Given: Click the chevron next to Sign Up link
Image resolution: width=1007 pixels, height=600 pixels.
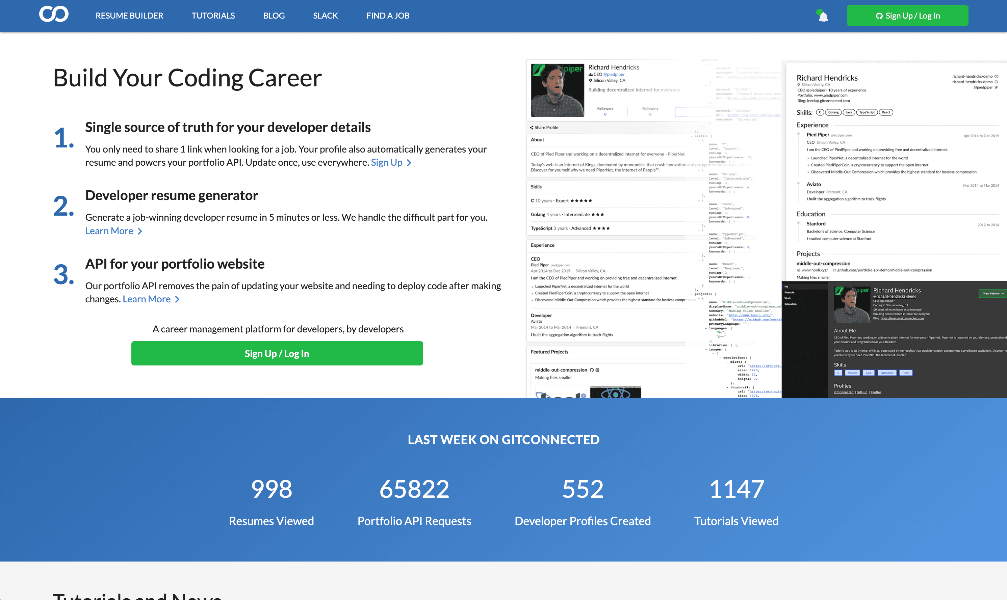Looking at the screenshot, I should (x=409, y=163).
